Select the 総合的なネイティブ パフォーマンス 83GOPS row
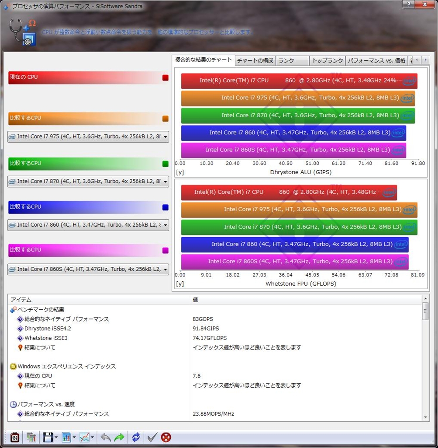This screenshot has width=438, height=448. (215, 319)
